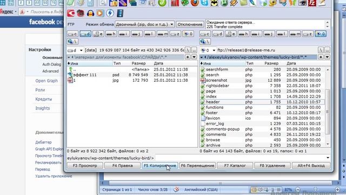Open the transfer mode dropdown

coord(145,24)
